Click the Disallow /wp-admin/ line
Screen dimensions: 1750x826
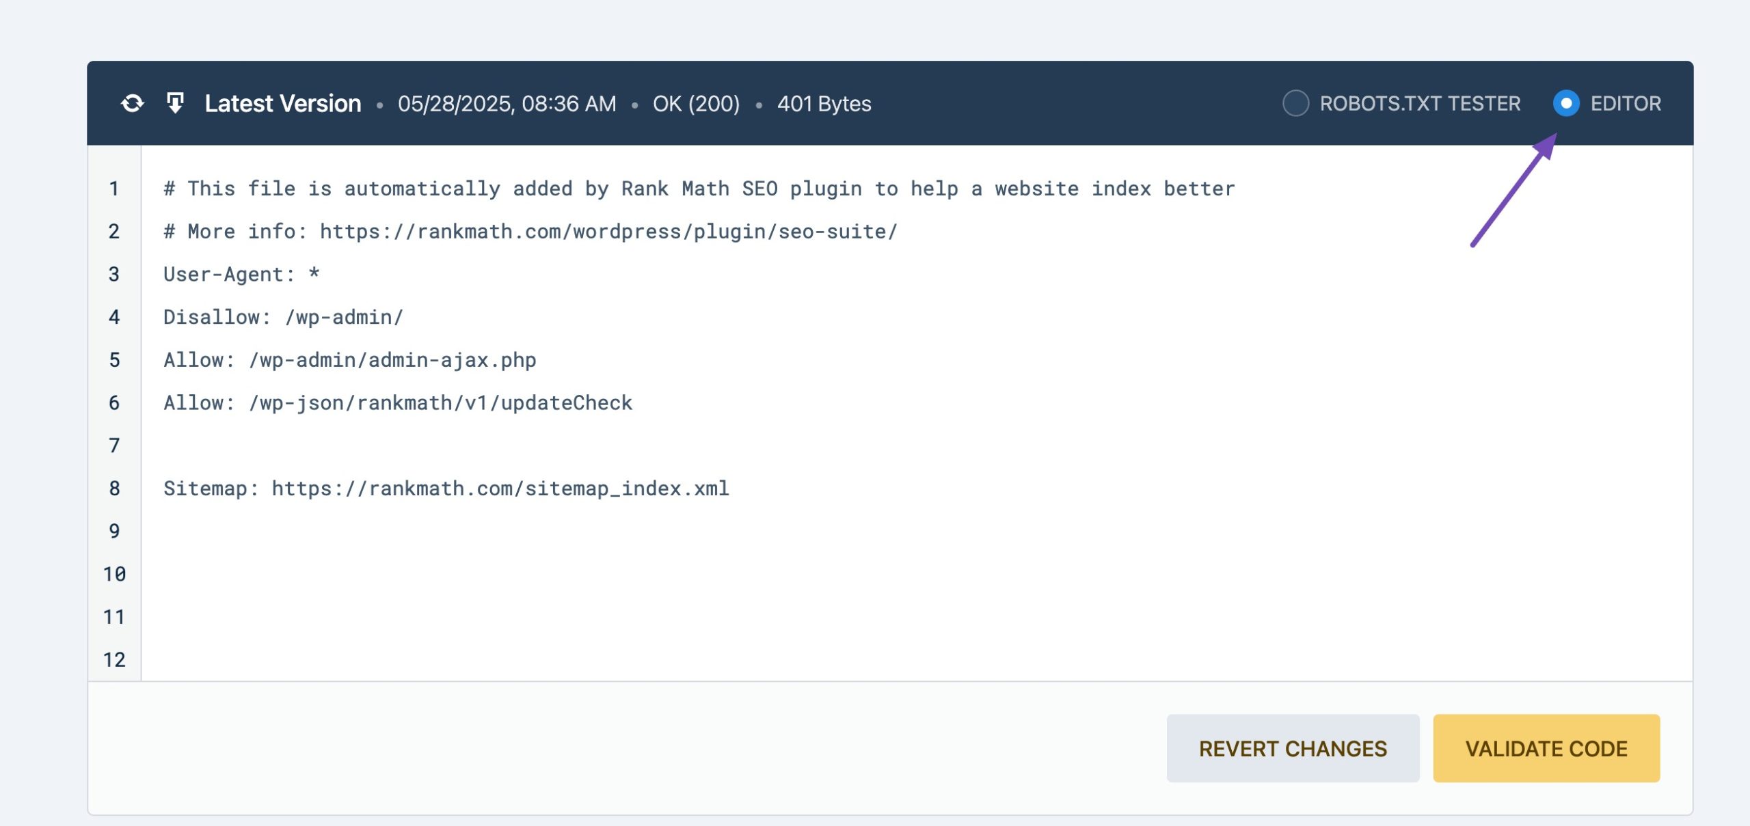(283, 318)
